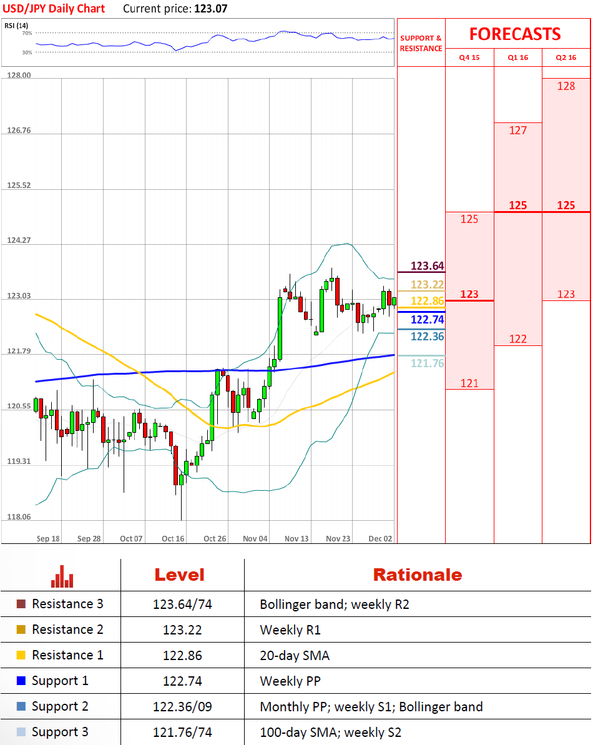Click the FORECASTS heading

515,34
